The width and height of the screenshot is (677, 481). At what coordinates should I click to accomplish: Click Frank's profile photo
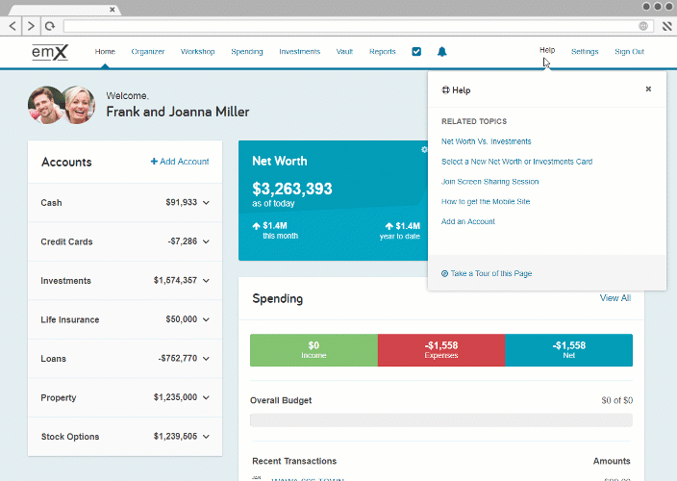45,106
